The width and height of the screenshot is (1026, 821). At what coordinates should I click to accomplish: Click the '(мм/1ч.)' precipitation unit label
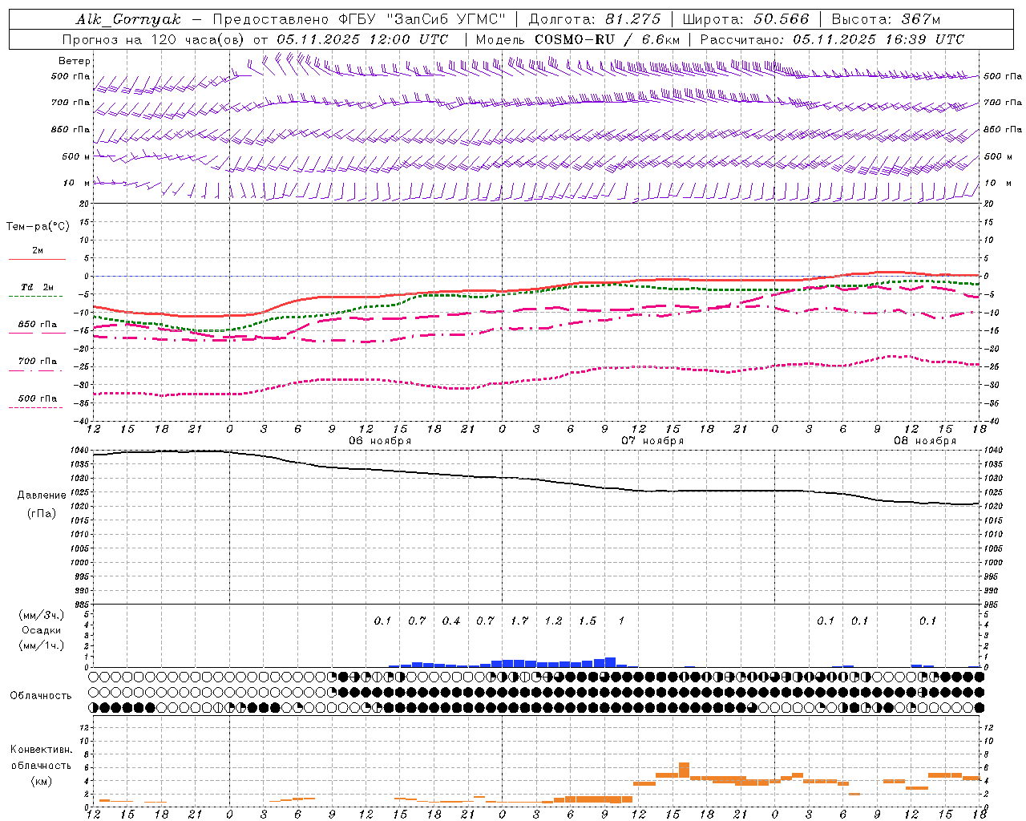(42, 645)
